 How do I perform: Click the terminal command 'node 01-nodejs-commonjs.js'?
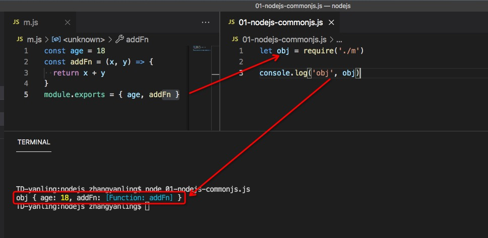198,189
